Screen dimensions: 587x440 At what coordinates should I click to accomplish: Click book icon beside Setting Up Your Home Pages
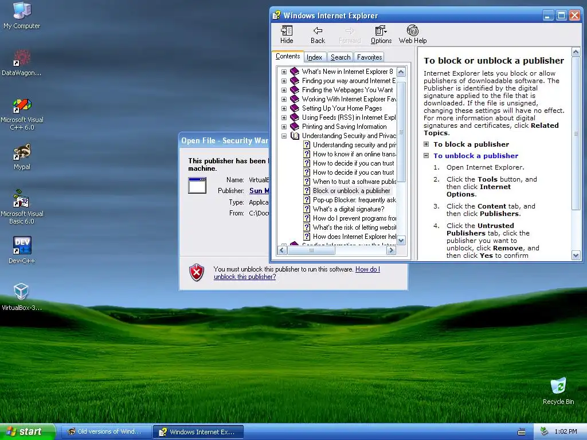click(295, 108)
